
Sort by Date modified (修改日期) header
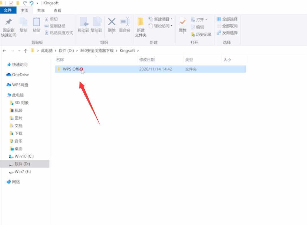click(147, 60)
